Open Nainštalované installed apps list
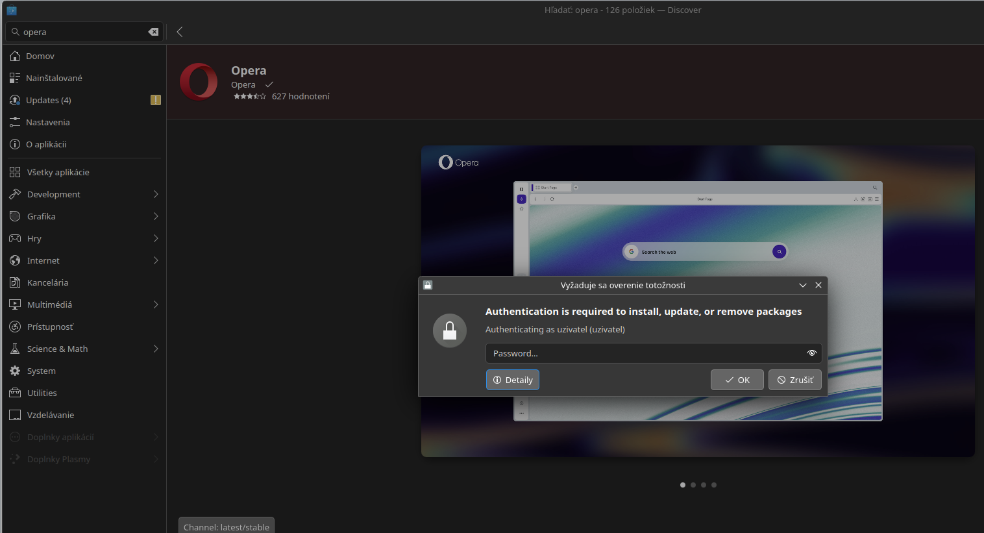Image resolution: width=984 pixels, height=533 pixels. tap(54, 79)
